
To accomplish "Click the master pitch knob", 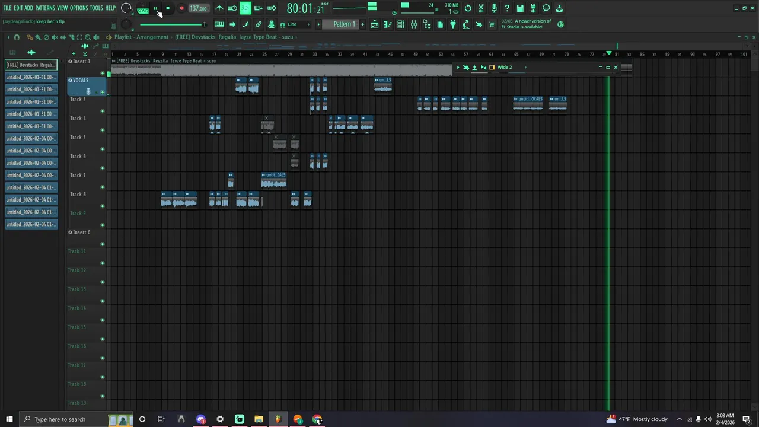I will pos(126,24).
